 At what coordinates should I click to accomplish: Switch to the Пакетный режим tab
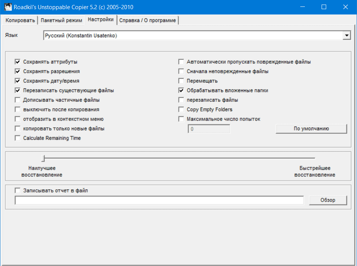pyautogui.click(x=61, y=20)
